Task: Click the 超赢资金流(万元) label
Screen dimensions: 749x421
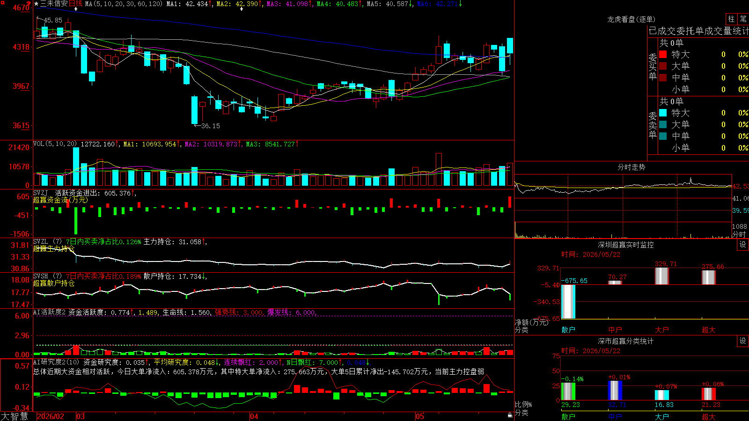Action: 60,200
